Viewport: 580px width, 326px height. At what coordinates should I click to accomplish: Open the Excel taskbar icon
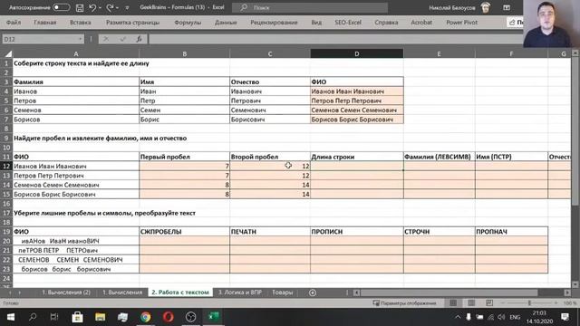click(214, 317)
